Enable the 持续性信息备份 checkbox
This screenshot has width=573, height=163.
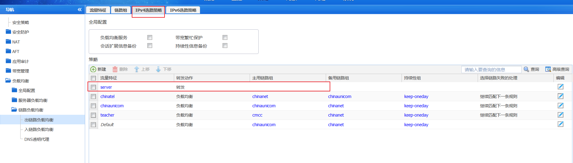pyautogui.click(x=225, y=46)
